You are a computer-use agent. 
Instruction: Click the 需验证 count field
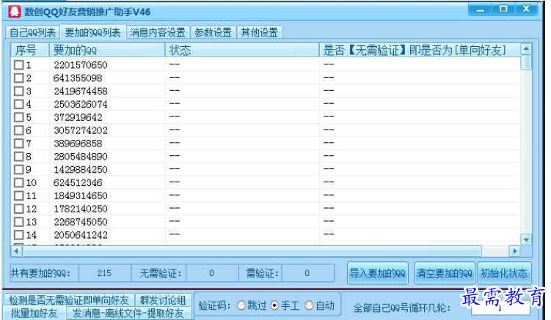click(307, 273)
